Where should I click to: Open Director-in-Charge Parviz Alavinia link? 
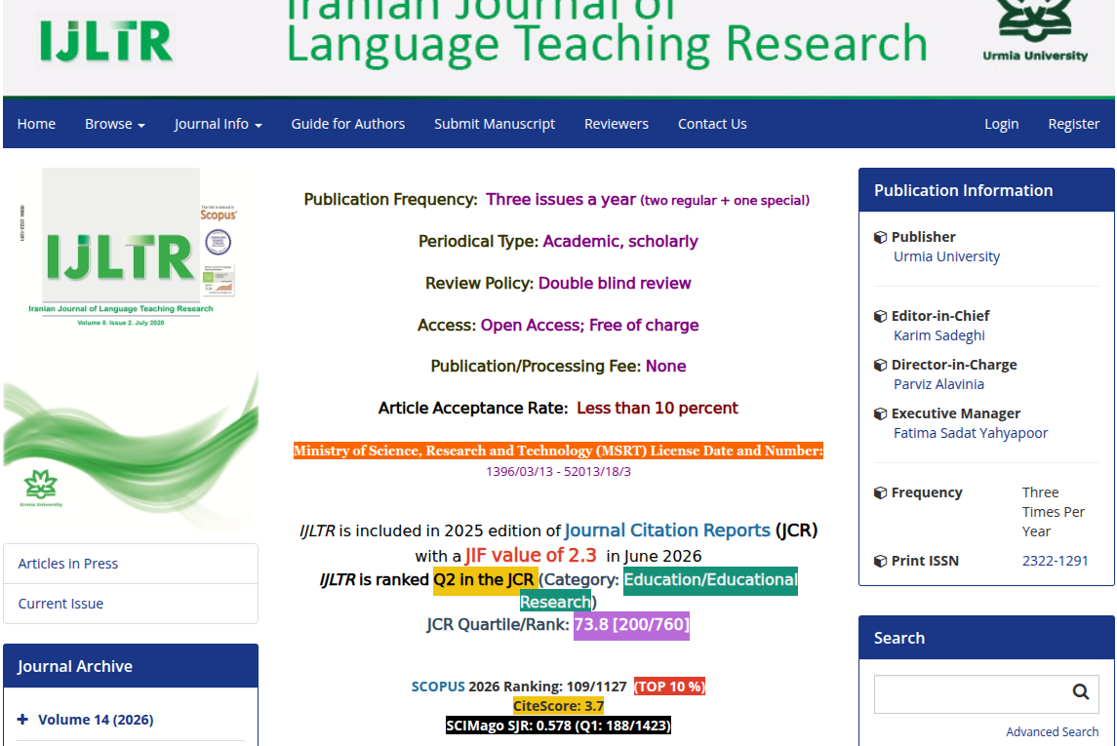pos(938,384)
